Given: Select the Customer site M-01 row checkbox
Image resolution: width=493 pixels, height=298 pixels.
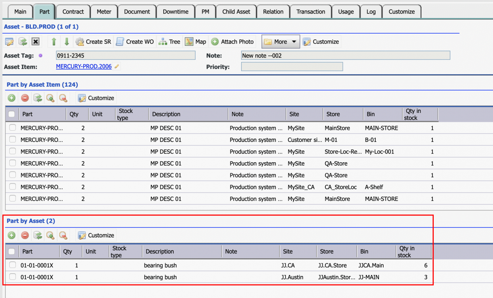Looking at the screenshot, I should (13, 140).
